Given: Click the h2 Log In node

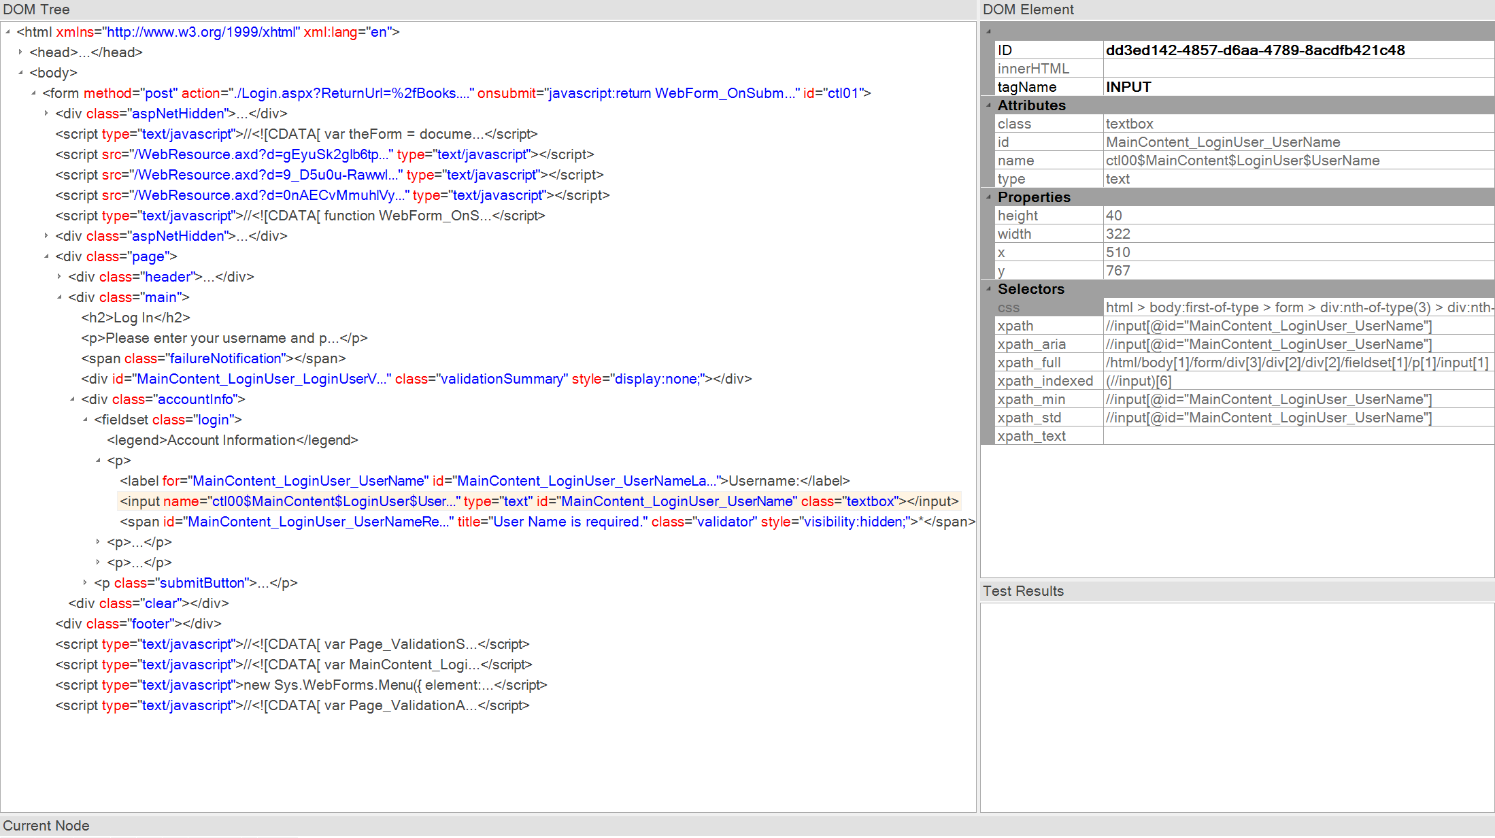Looking at the screenshot, I should 135,318.
